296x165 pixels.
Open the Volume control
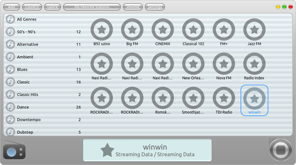pos(133,7)
